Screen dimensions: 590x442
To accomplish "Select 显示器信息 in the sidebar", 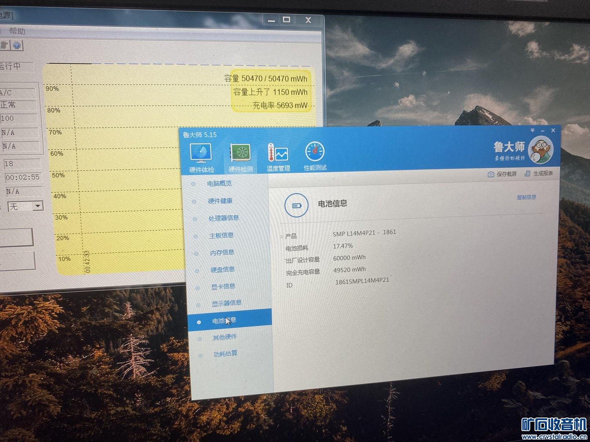I will 227,303.
